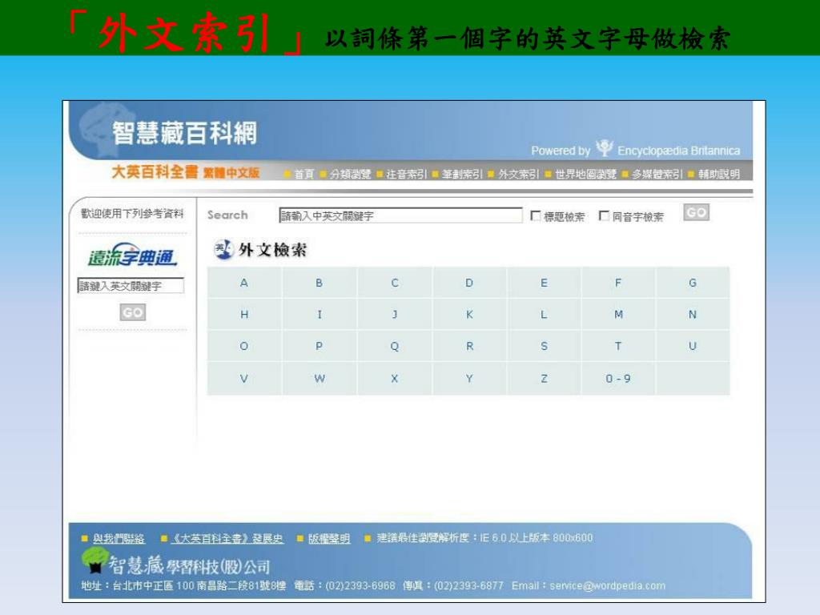
Task: Select letter Q in the index
Action: click(x=395, y=346)
